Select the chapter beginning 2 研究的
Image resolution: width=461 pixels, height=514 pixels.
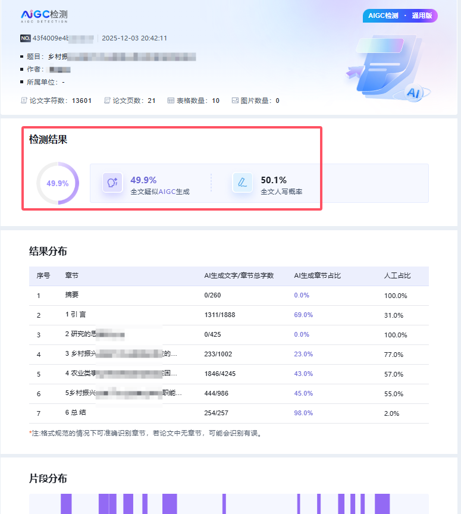pyautogui.click(x=95, y=334)
